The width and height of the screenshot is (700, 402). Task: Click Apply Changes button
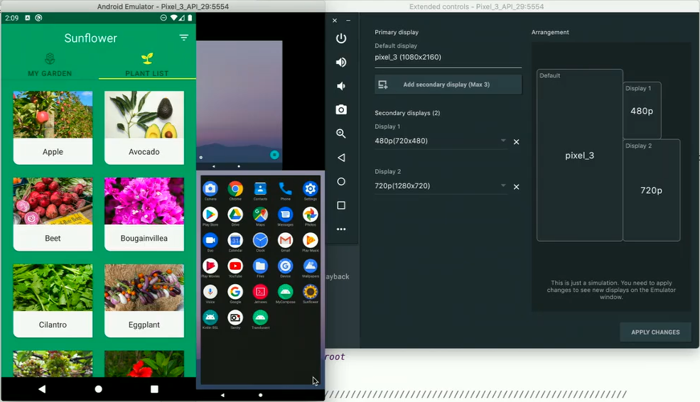[655, 332]
